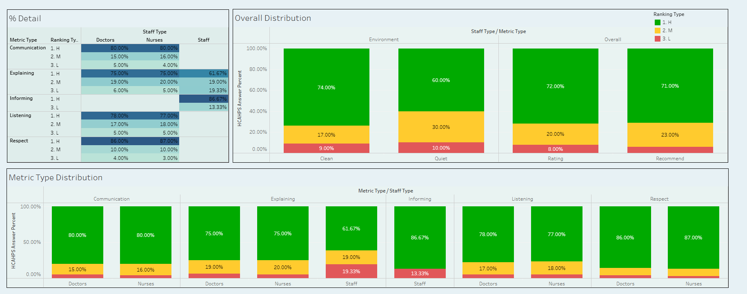Screen dimensions: 747x294
Task: Click the Environment header in Overall Distribution
Action: (x=384, y=40)
